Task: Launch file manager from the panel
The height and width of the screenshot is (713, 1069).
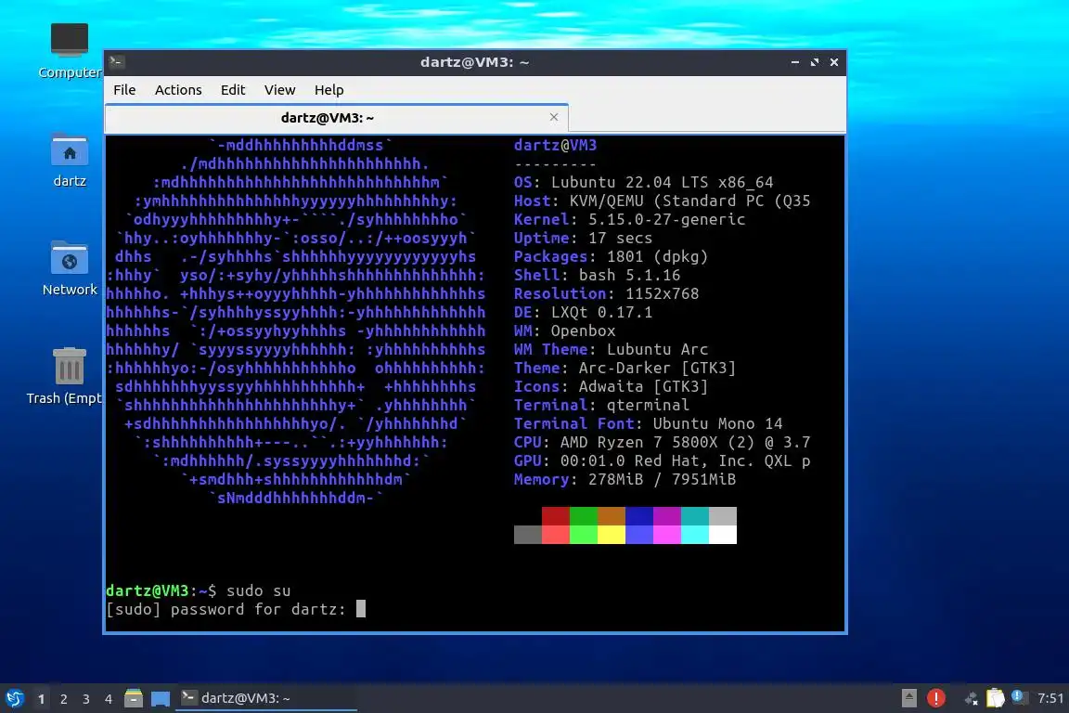Action: (134, 698)
